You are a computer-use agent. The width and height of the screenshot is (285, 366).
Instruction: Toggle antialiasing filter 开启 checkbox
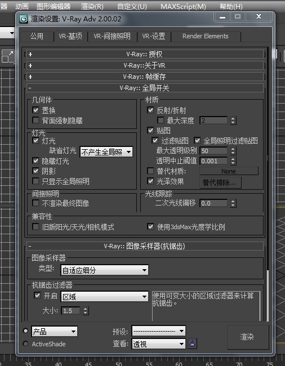coord(37,296)
